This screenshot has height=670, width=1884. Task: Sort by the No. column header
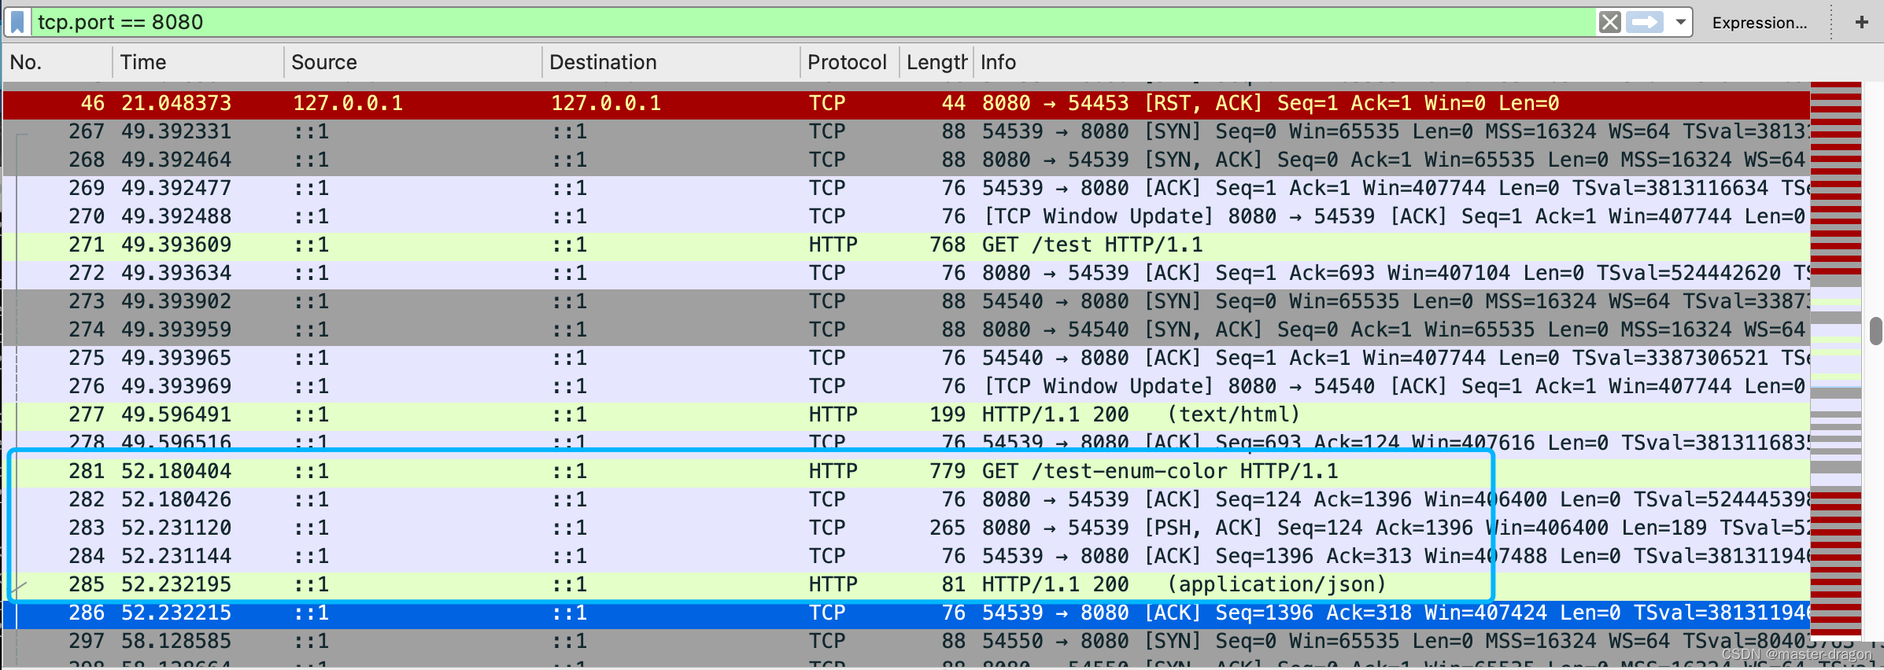click(57, 62)
